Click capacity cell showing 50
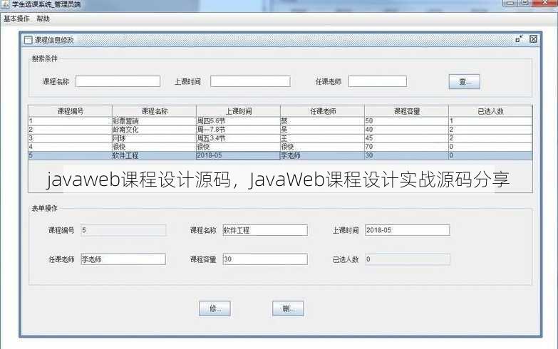The image size is (558, 349). click(407, 121)
